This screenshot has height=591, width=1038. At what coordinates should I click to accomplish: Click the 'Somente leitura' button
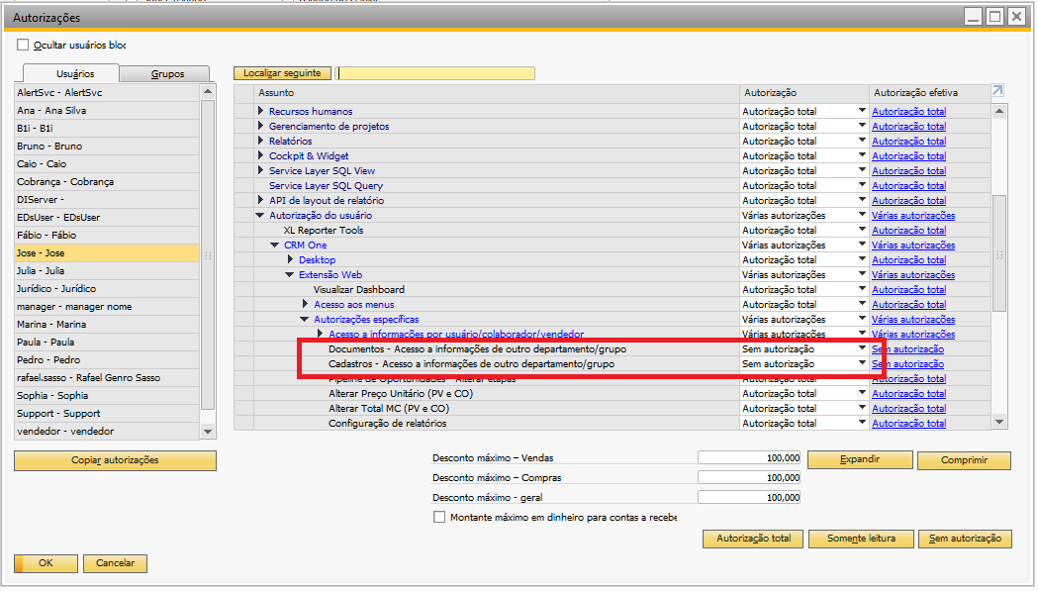point(860,540)
